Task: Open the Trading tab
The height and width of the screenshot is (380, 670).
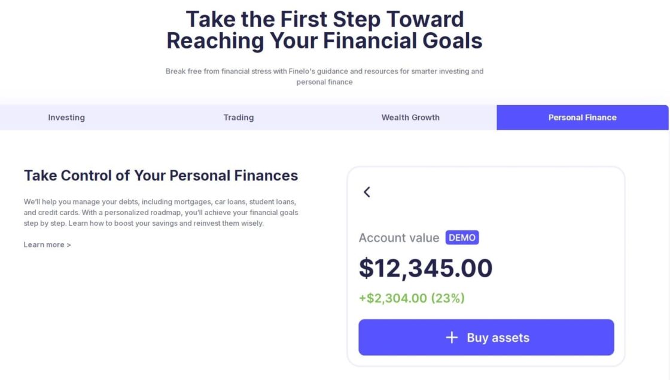Action: coord(239,118)
